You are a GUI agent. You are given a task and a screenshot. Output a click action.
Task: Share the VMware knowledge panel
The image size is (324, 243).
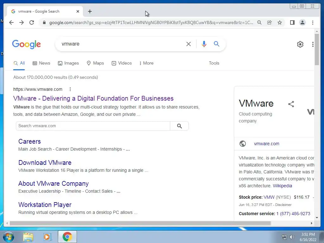point(291,104)
